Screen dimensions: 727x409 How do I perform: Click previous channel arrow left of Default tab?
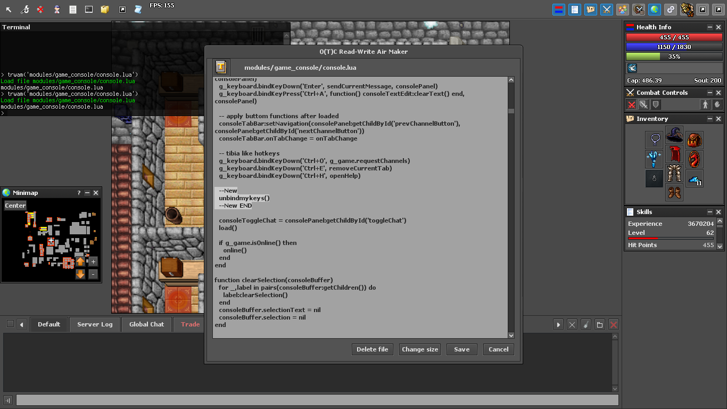(x=22, y=324)
